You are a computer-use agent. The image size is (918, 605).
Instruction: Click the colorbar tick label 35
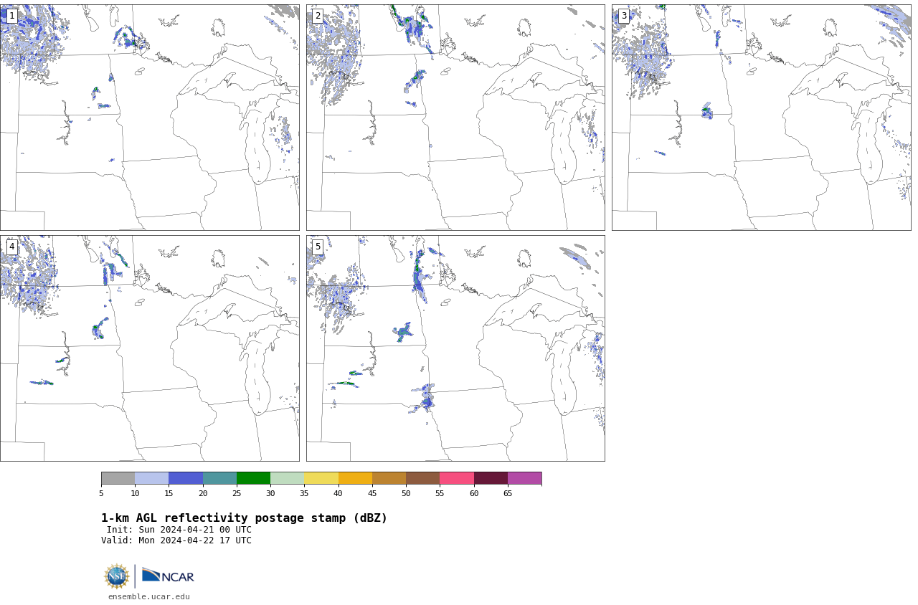(x=304, y=493)
